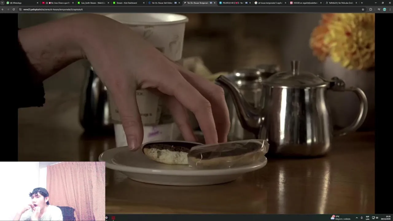This screenshot has width=393, height=221.
Task: Go back to the previous page
Action: 2,9
